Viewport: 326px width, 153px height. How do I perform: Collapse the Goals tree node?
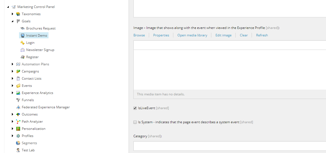[13, 21]
